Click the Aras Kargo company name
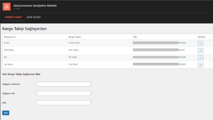The image size is (213, 120). (x=73, y=50)
